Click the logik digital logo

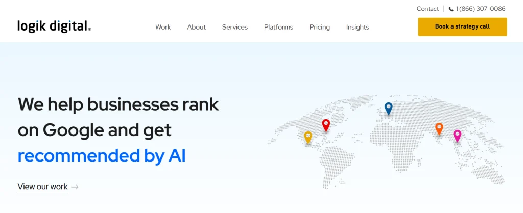(x=54, y=26)
